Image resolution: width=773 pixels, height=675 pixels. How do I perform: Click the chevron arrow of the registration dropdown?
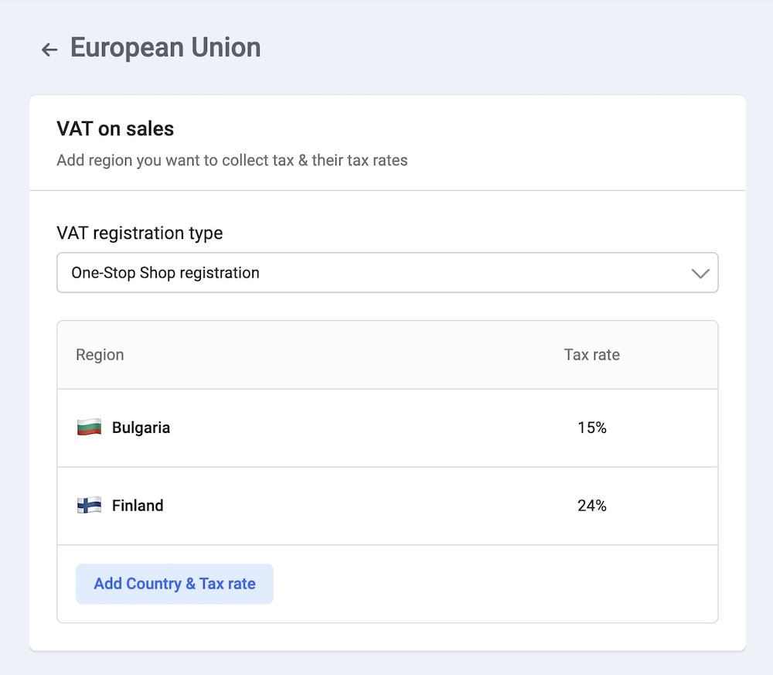tap(700, 273)
